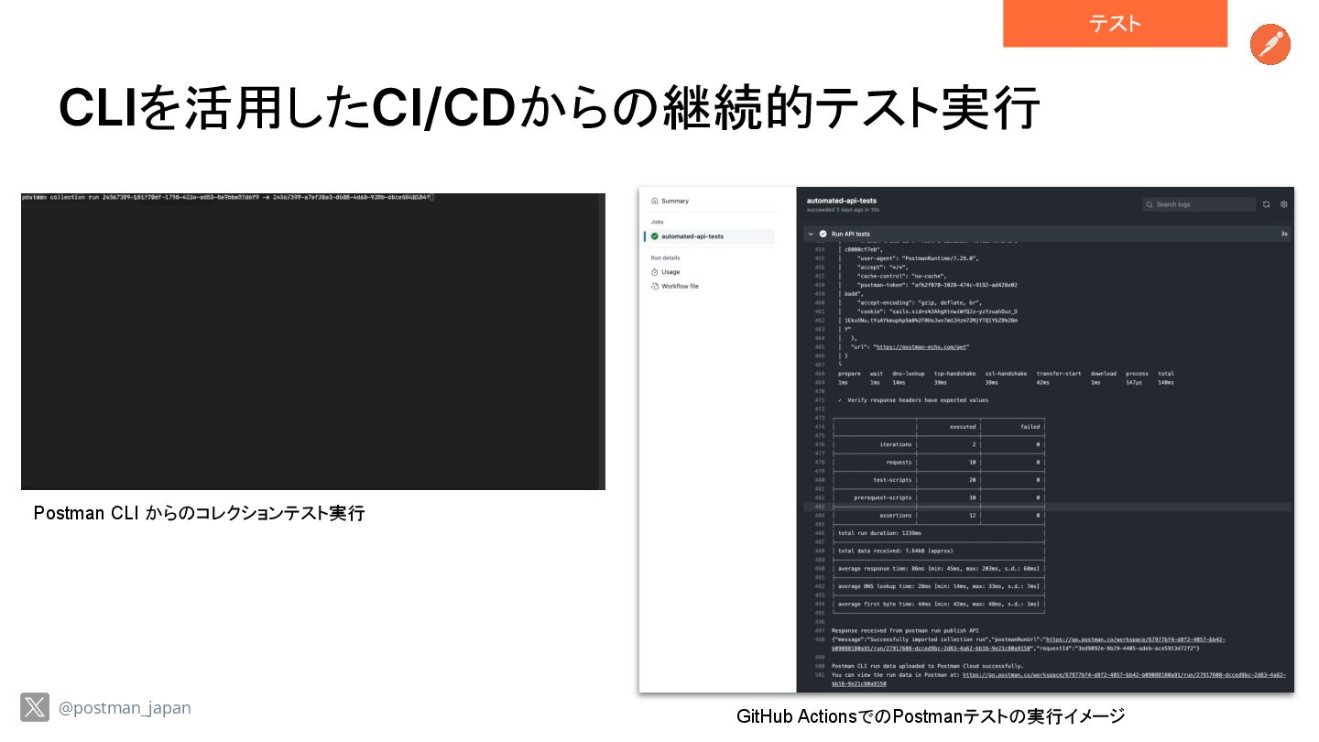Click the transfer-start timing column header
The height and width of the screenshot is (742, 1319).
(x=1059, y=374)
